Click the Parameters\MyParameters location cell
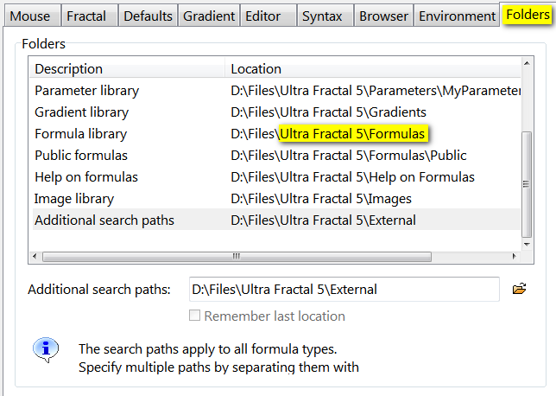This screenshot has width=556, height=396. [376, 91]
